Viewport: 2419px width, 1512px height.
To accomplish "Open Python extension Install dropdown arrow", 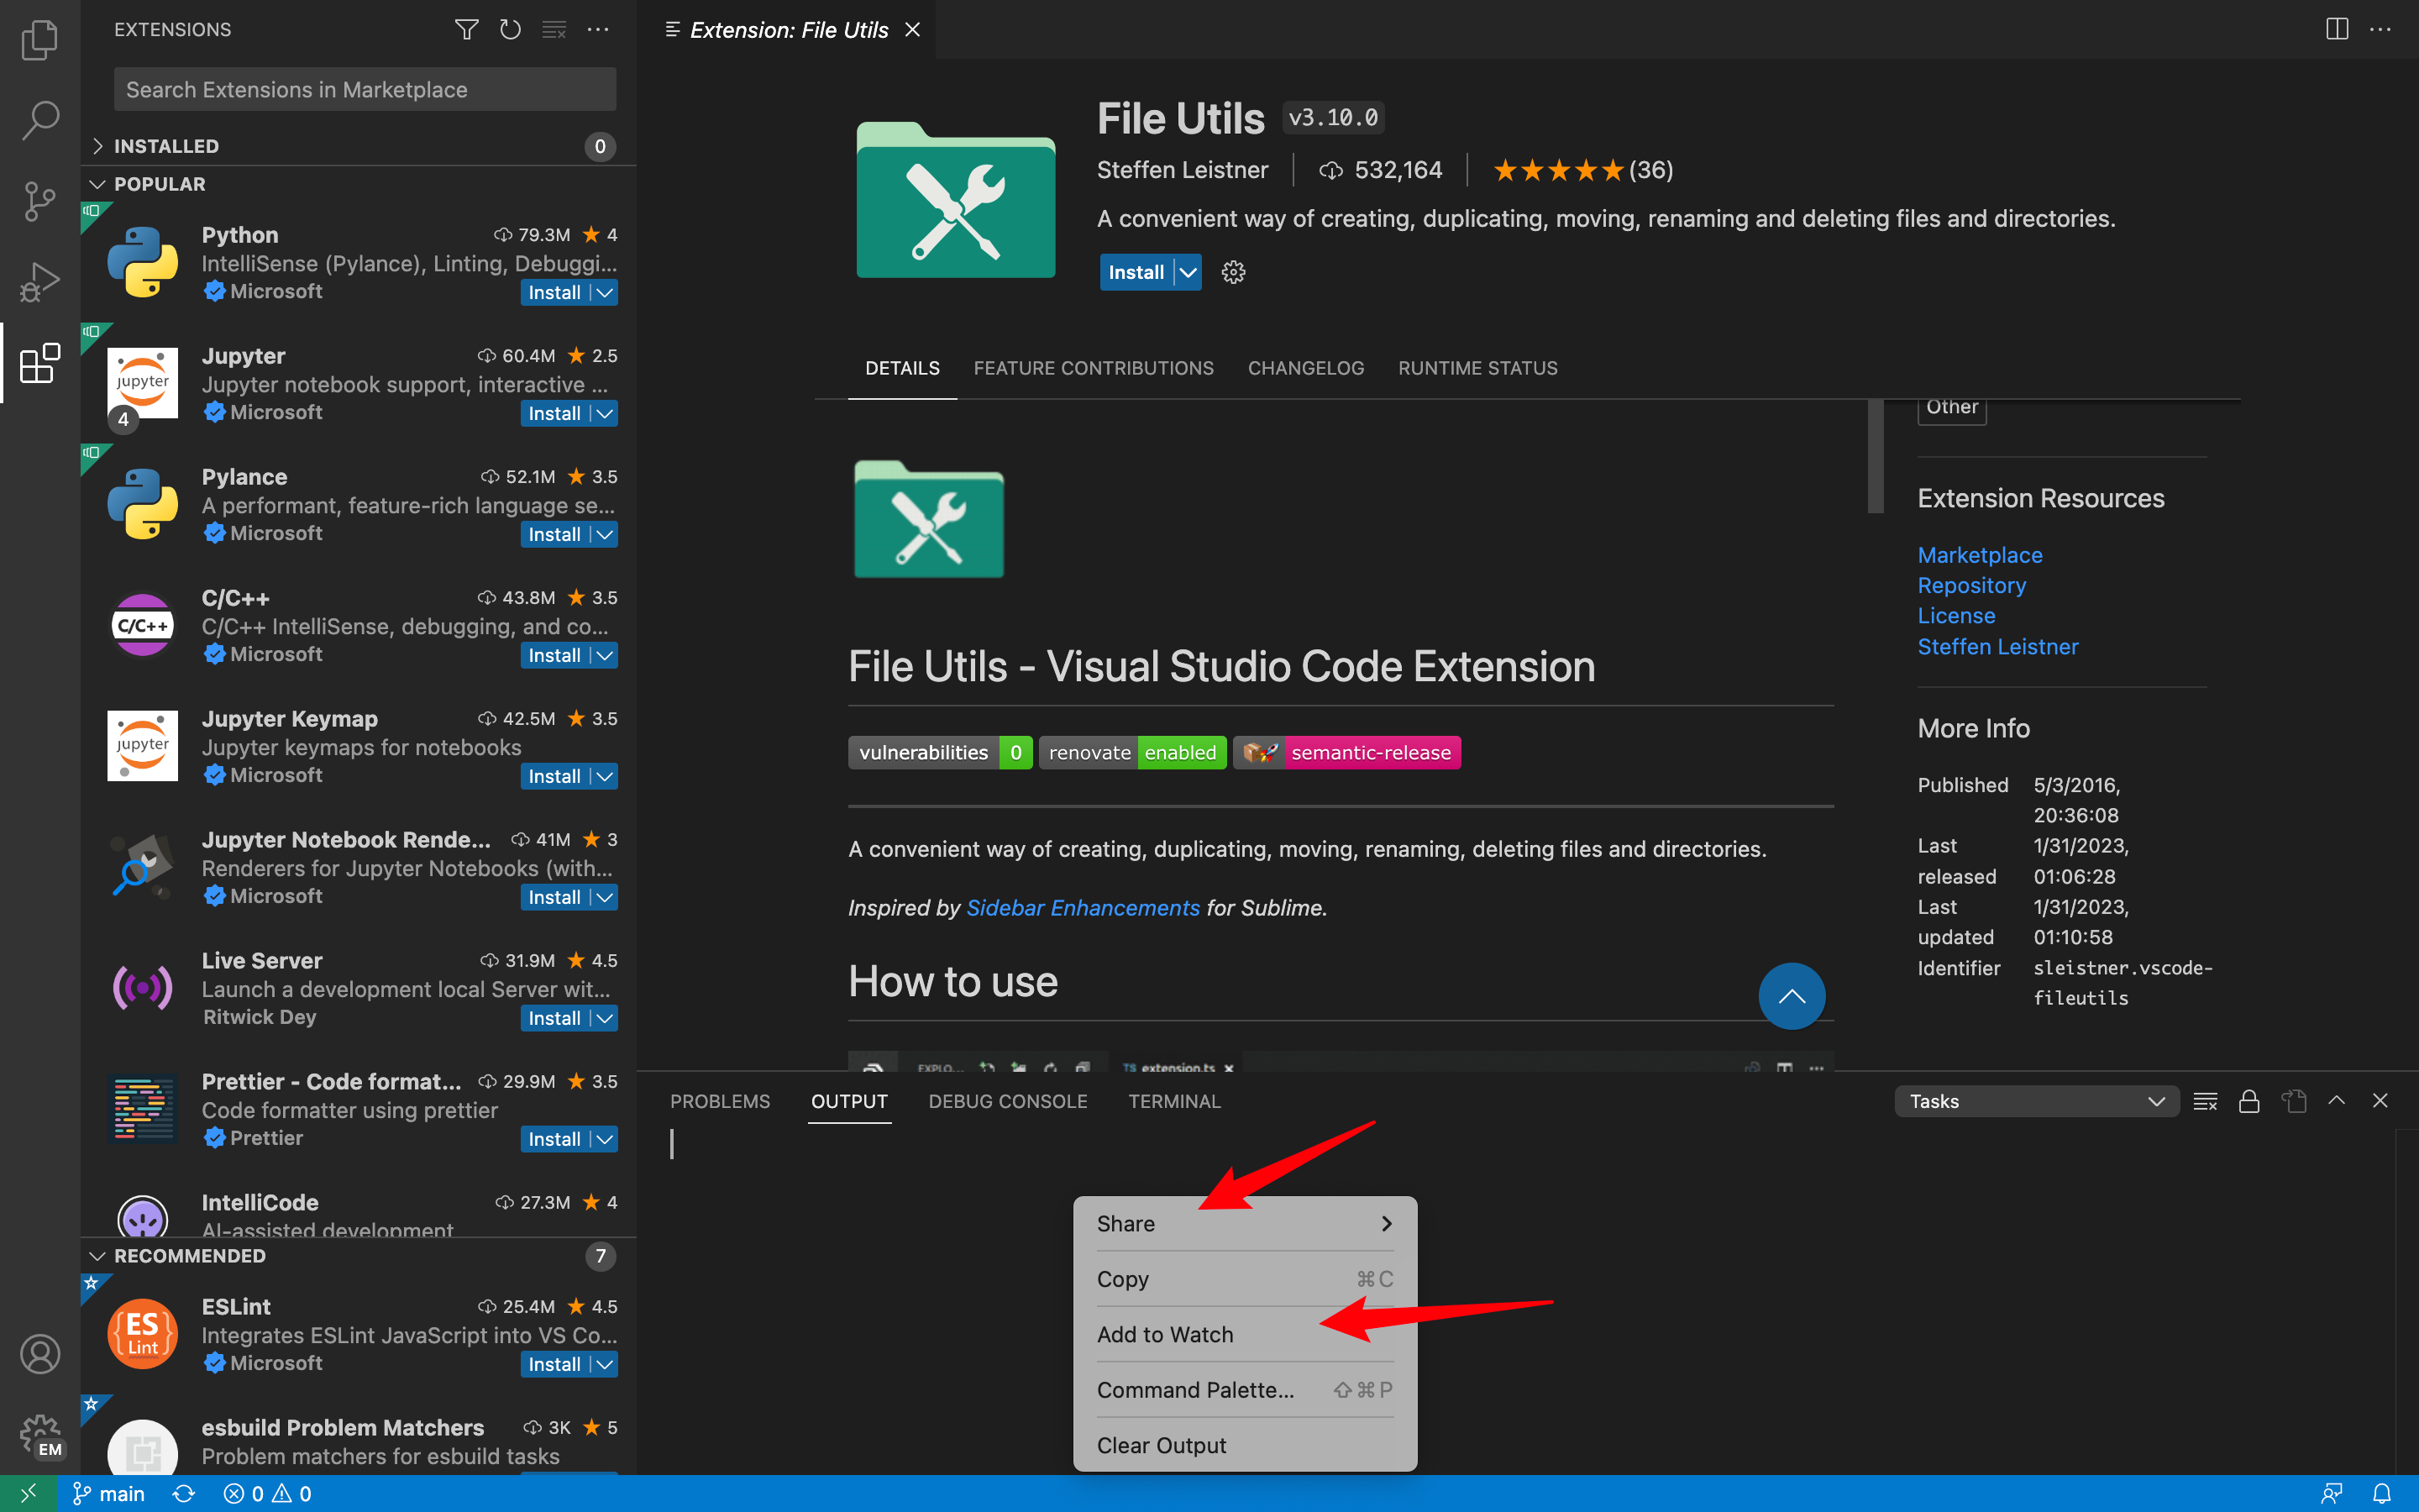I will (605, 292).
